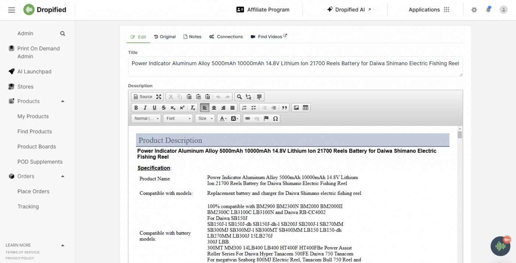Viewport: 516px width, 263px height.
Task: Toggle the numbered list
Action: click(x=244, y=108)
